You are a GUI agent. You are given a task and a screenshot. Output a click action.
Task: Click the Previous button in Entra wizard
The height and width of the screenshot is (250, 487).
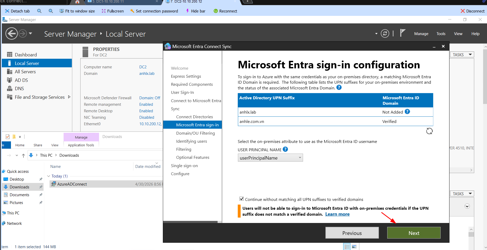(x=352, y=233)
